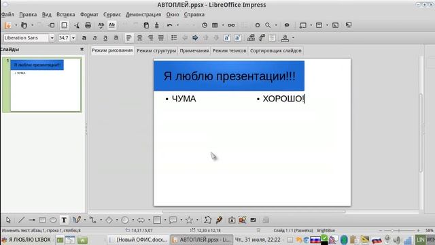The image size is (435, 245).
Task: Justify the text
Action: pyautogui.click(x=160, y=38)
